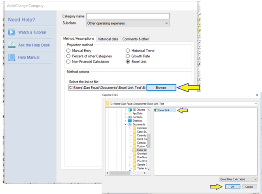Screen dimensions: 262x194
Task: Select the Excel Link file in file list
Action: (x=163, y=110)
